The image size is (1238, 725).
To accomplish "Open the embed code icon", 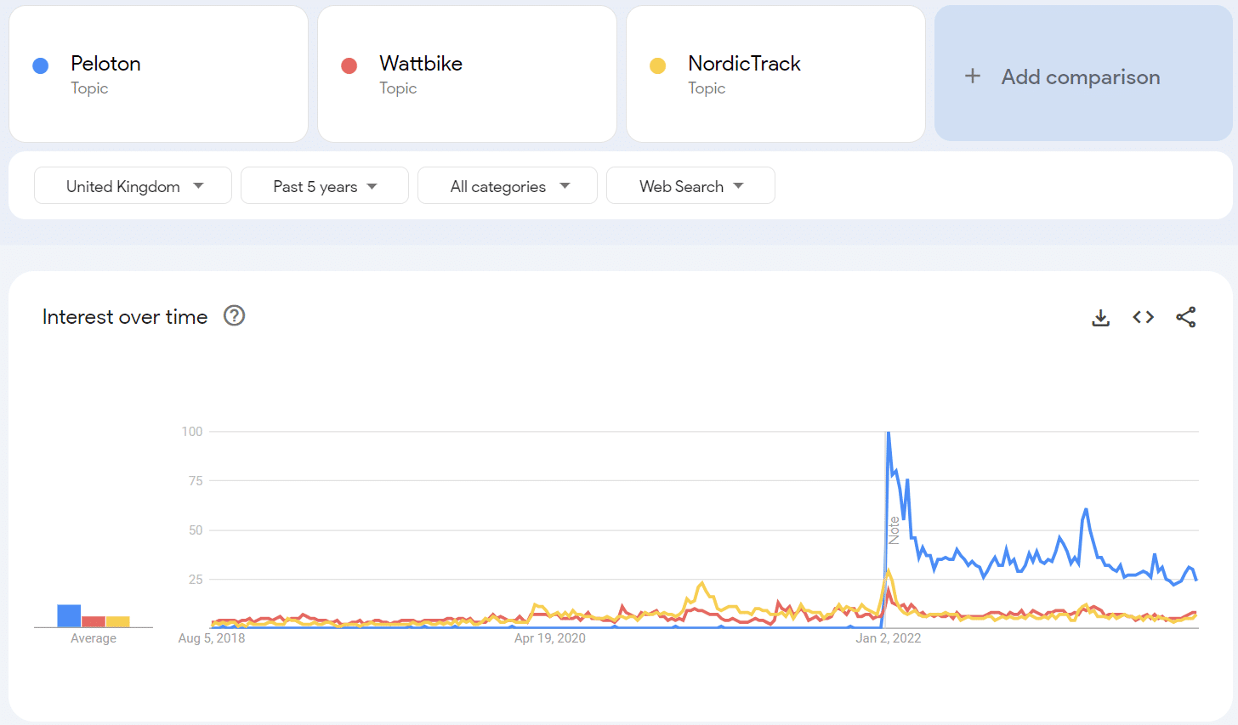I will tap(1143, 317).
